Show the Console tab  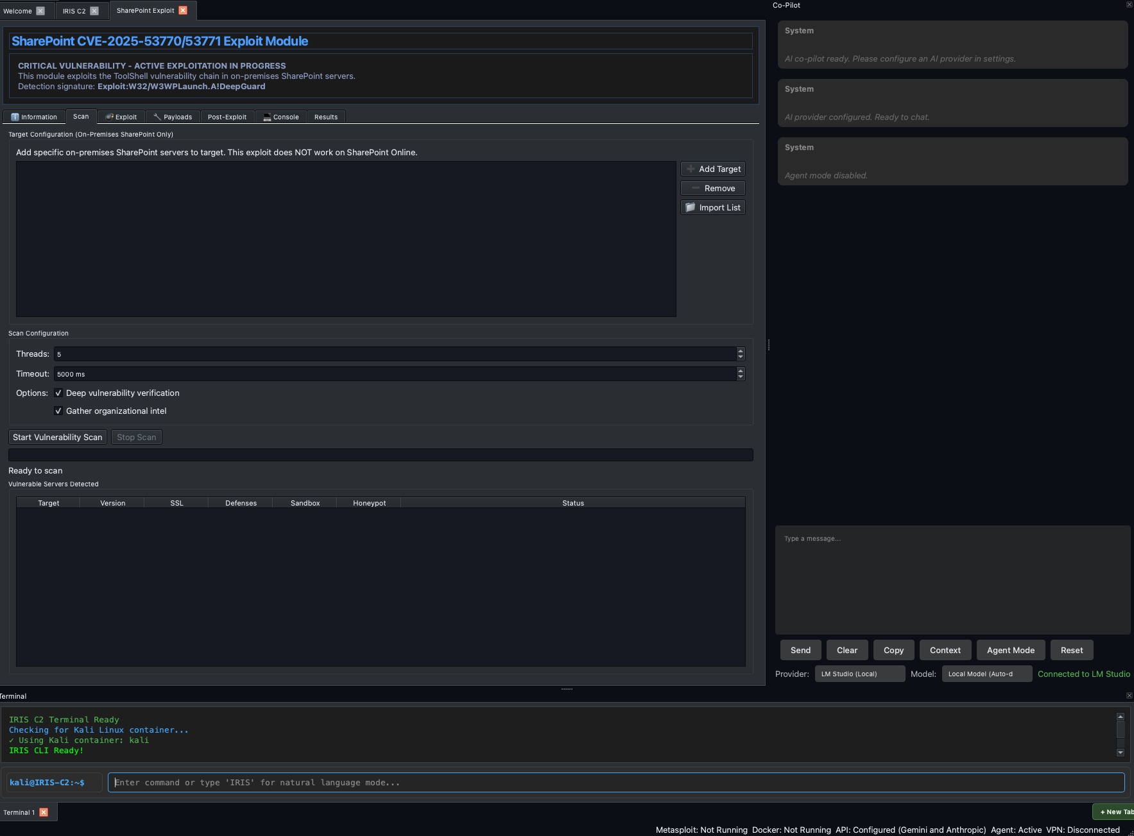point(281,117)
